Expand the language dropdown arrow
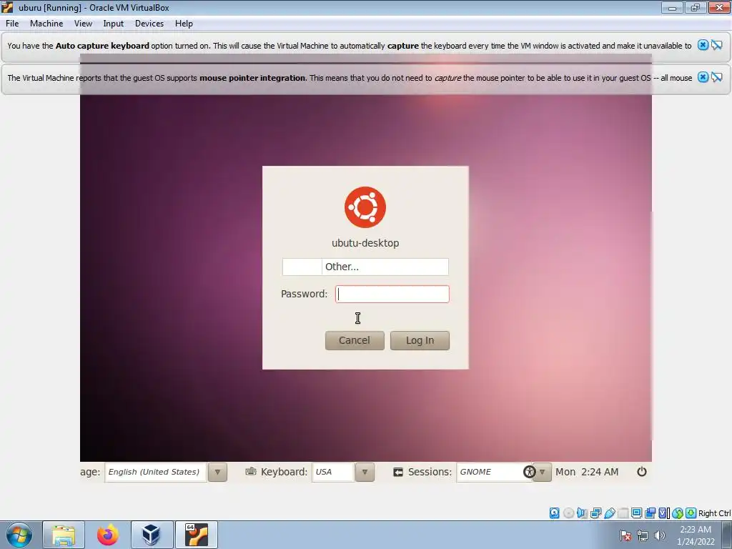The width and height of the screenshot is (732, 549). 217,472
